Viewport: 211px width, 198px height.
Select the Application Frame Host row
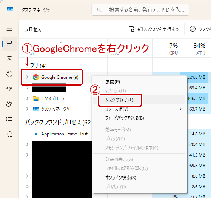55,134
